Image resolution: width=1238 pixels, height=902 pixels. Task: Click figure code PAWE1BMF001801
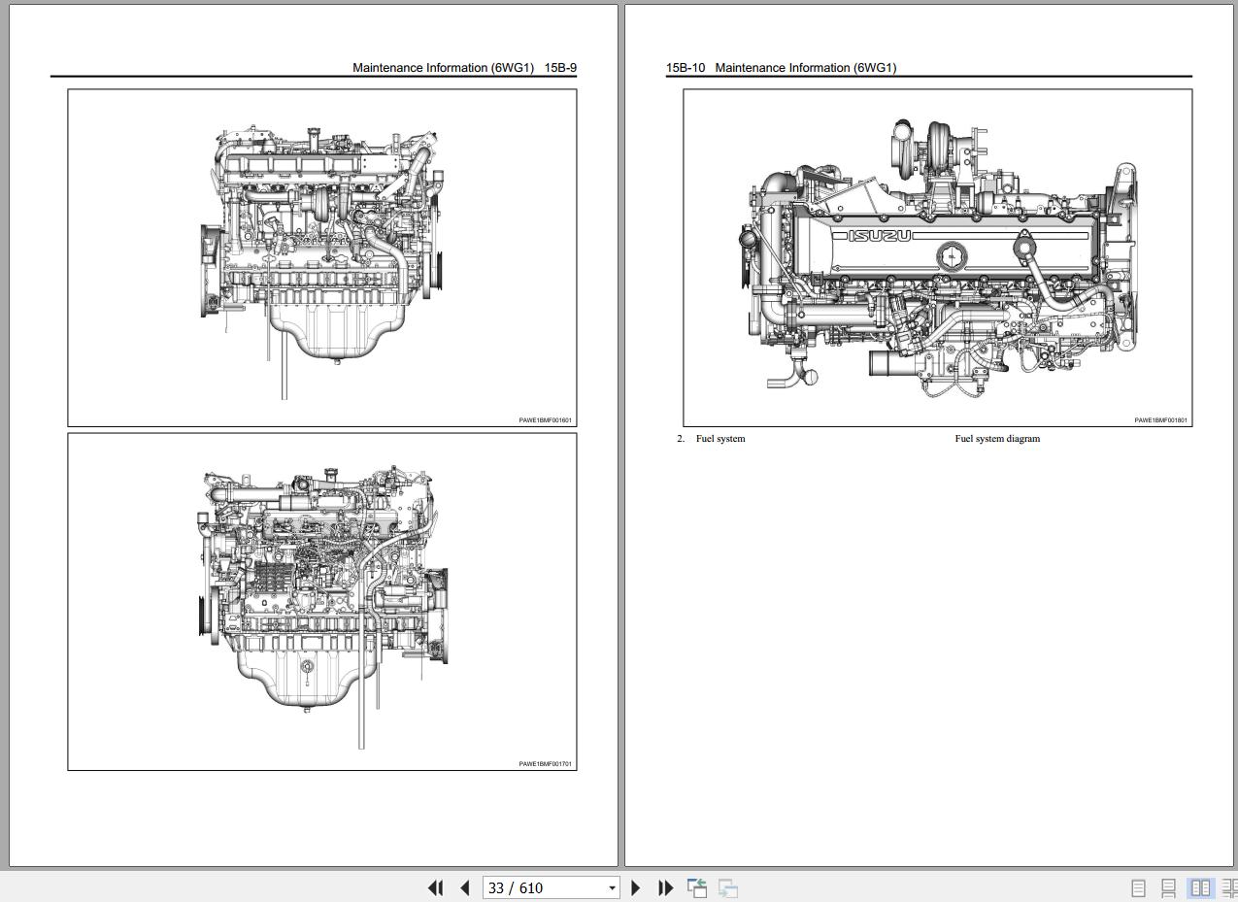[1160, 420]
